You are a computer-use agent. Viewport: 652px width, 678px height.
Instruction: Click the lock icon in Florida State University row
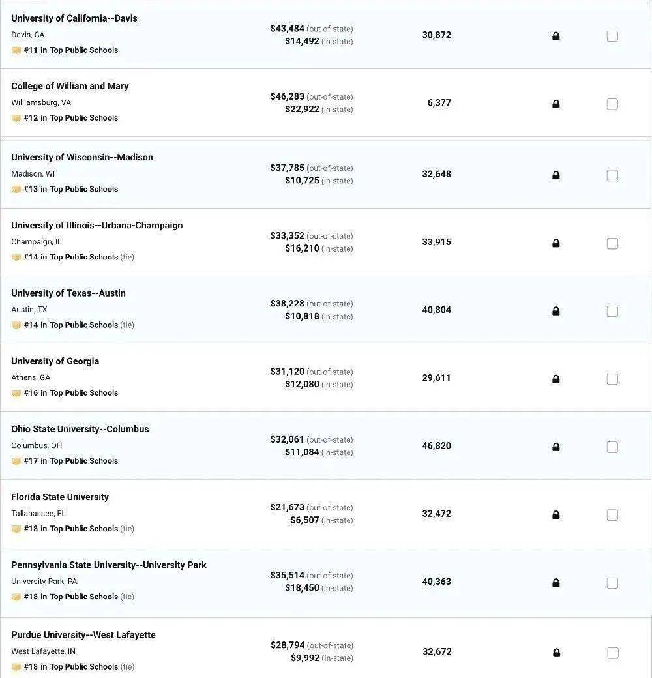pos(556,515)
